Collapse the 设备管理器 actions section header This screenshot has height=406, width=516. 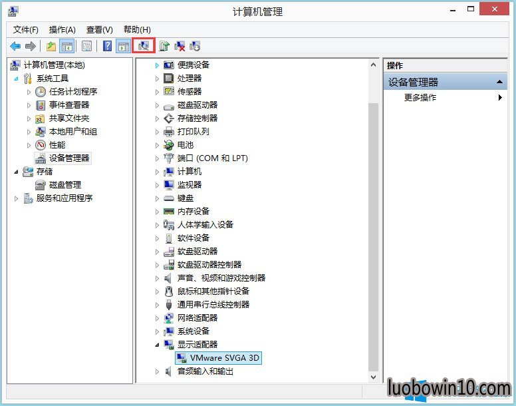point(499,82)
